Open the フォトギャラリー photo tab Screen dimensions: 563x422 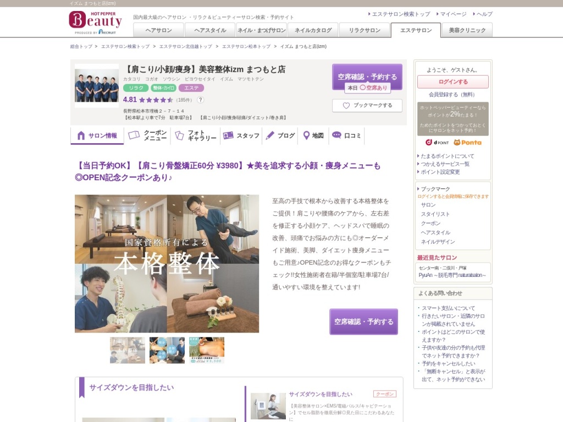coord(196,136)
